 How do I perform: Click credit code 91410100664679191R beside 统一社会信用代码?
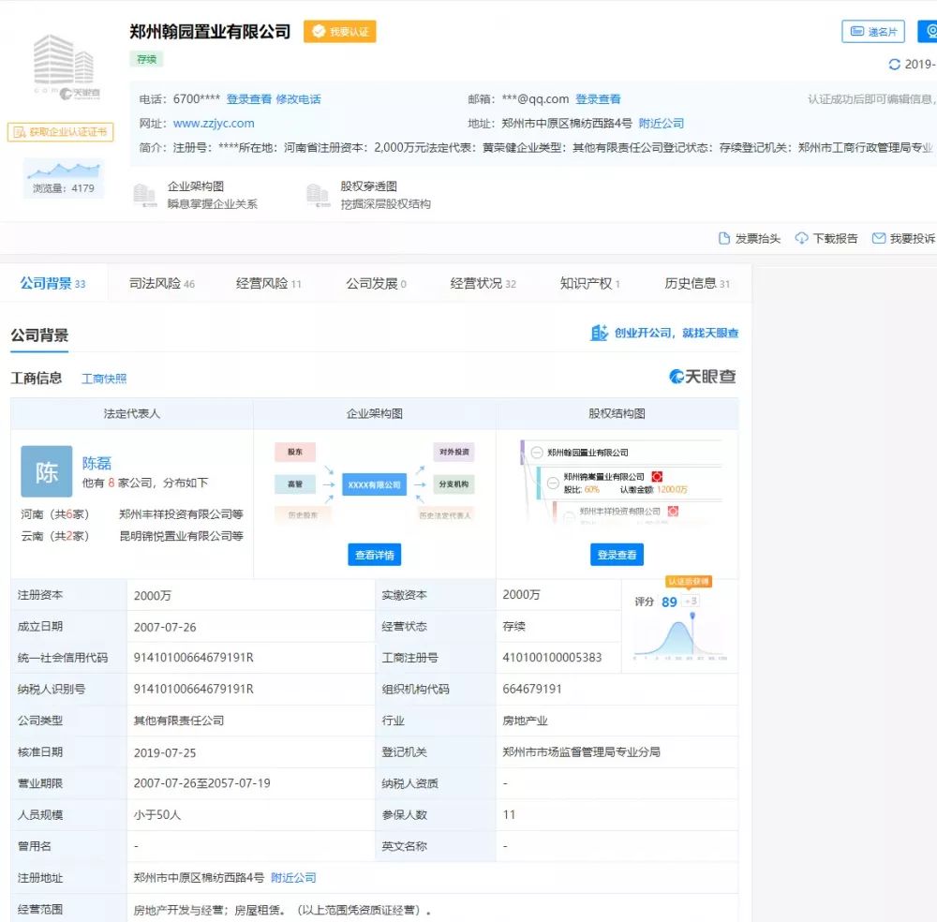tap(194, 658)
